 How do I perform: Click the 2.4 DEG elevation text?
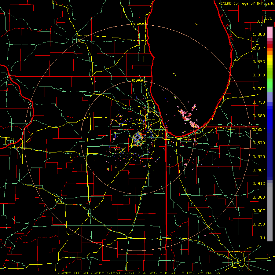147,273
